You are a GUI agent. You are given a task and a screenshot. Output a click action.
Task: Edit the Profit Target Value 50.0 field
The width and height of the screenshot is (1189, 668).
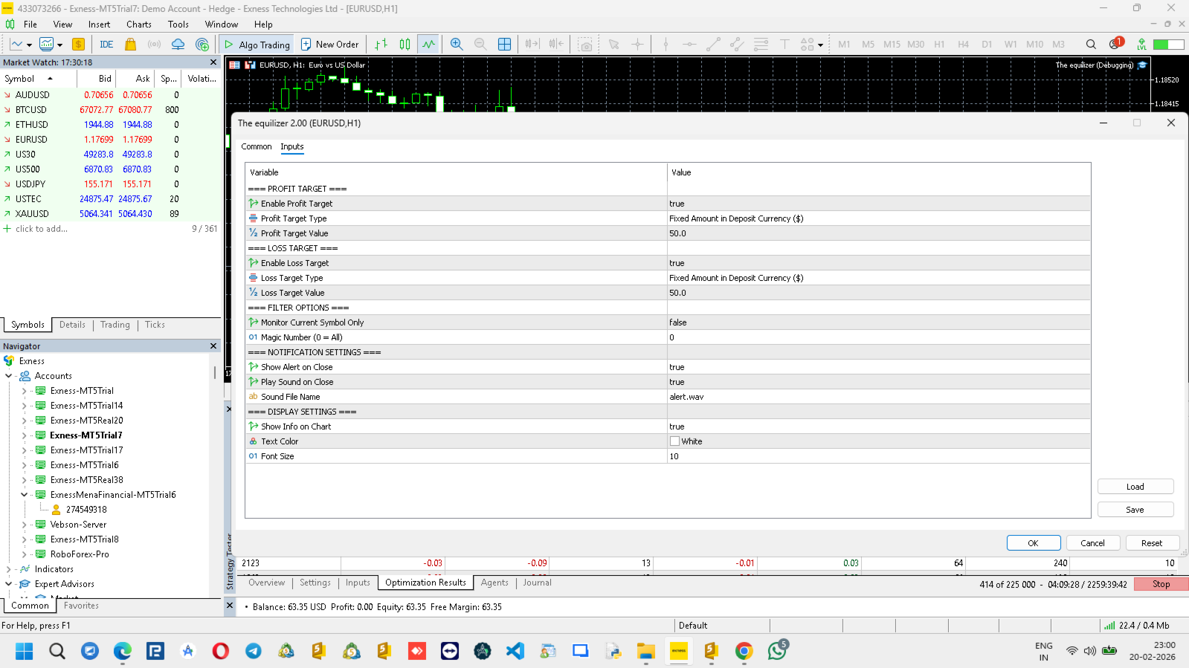[879, 233]
